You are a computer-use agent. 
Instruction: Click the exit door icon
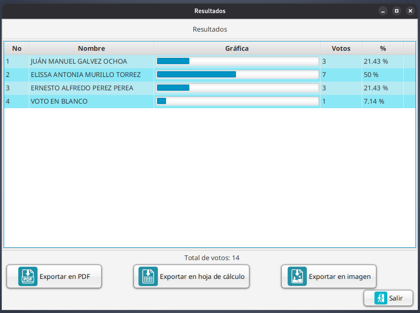click(x=380, y=298)
